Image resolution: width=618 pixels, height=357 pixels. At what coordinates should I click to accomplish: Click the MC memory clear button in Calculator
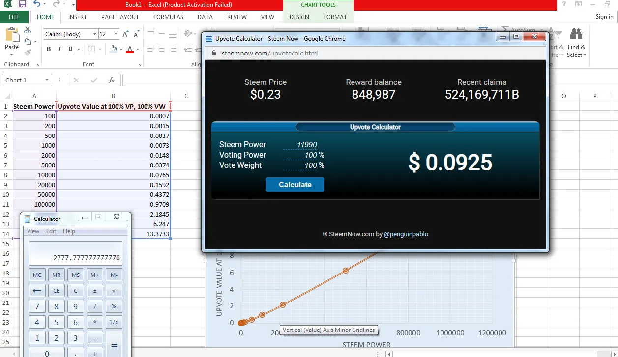pos(37,275)
